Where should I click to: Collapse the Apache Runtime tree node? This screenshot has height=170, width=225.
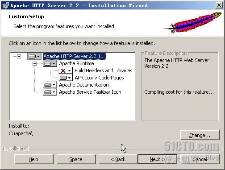point(34,63)
